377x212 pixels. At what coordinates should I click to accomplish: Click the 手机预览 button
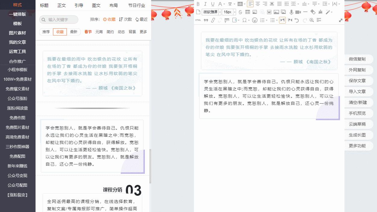pos(359,113)
